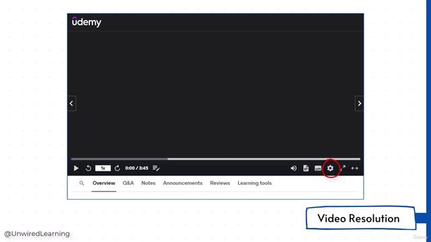Expand the player to wide view
This screenshot has height=242, width=431.
pos(355,168)
